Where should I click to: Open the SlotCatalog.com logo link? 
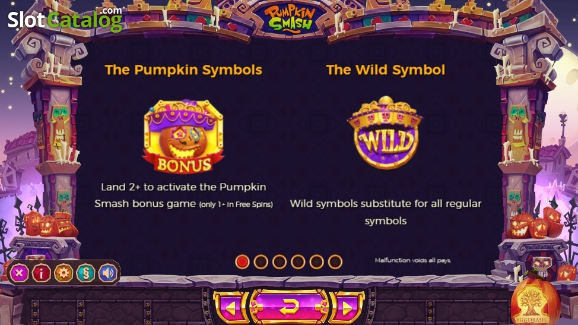coord(65,19)
